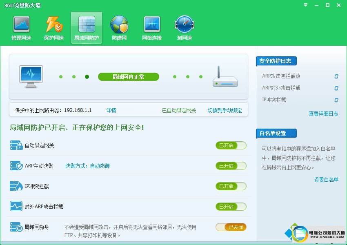Screen dimensions: 347x245
Task: Click the ARP主动防御 shield icon
Action: point(16,166)
